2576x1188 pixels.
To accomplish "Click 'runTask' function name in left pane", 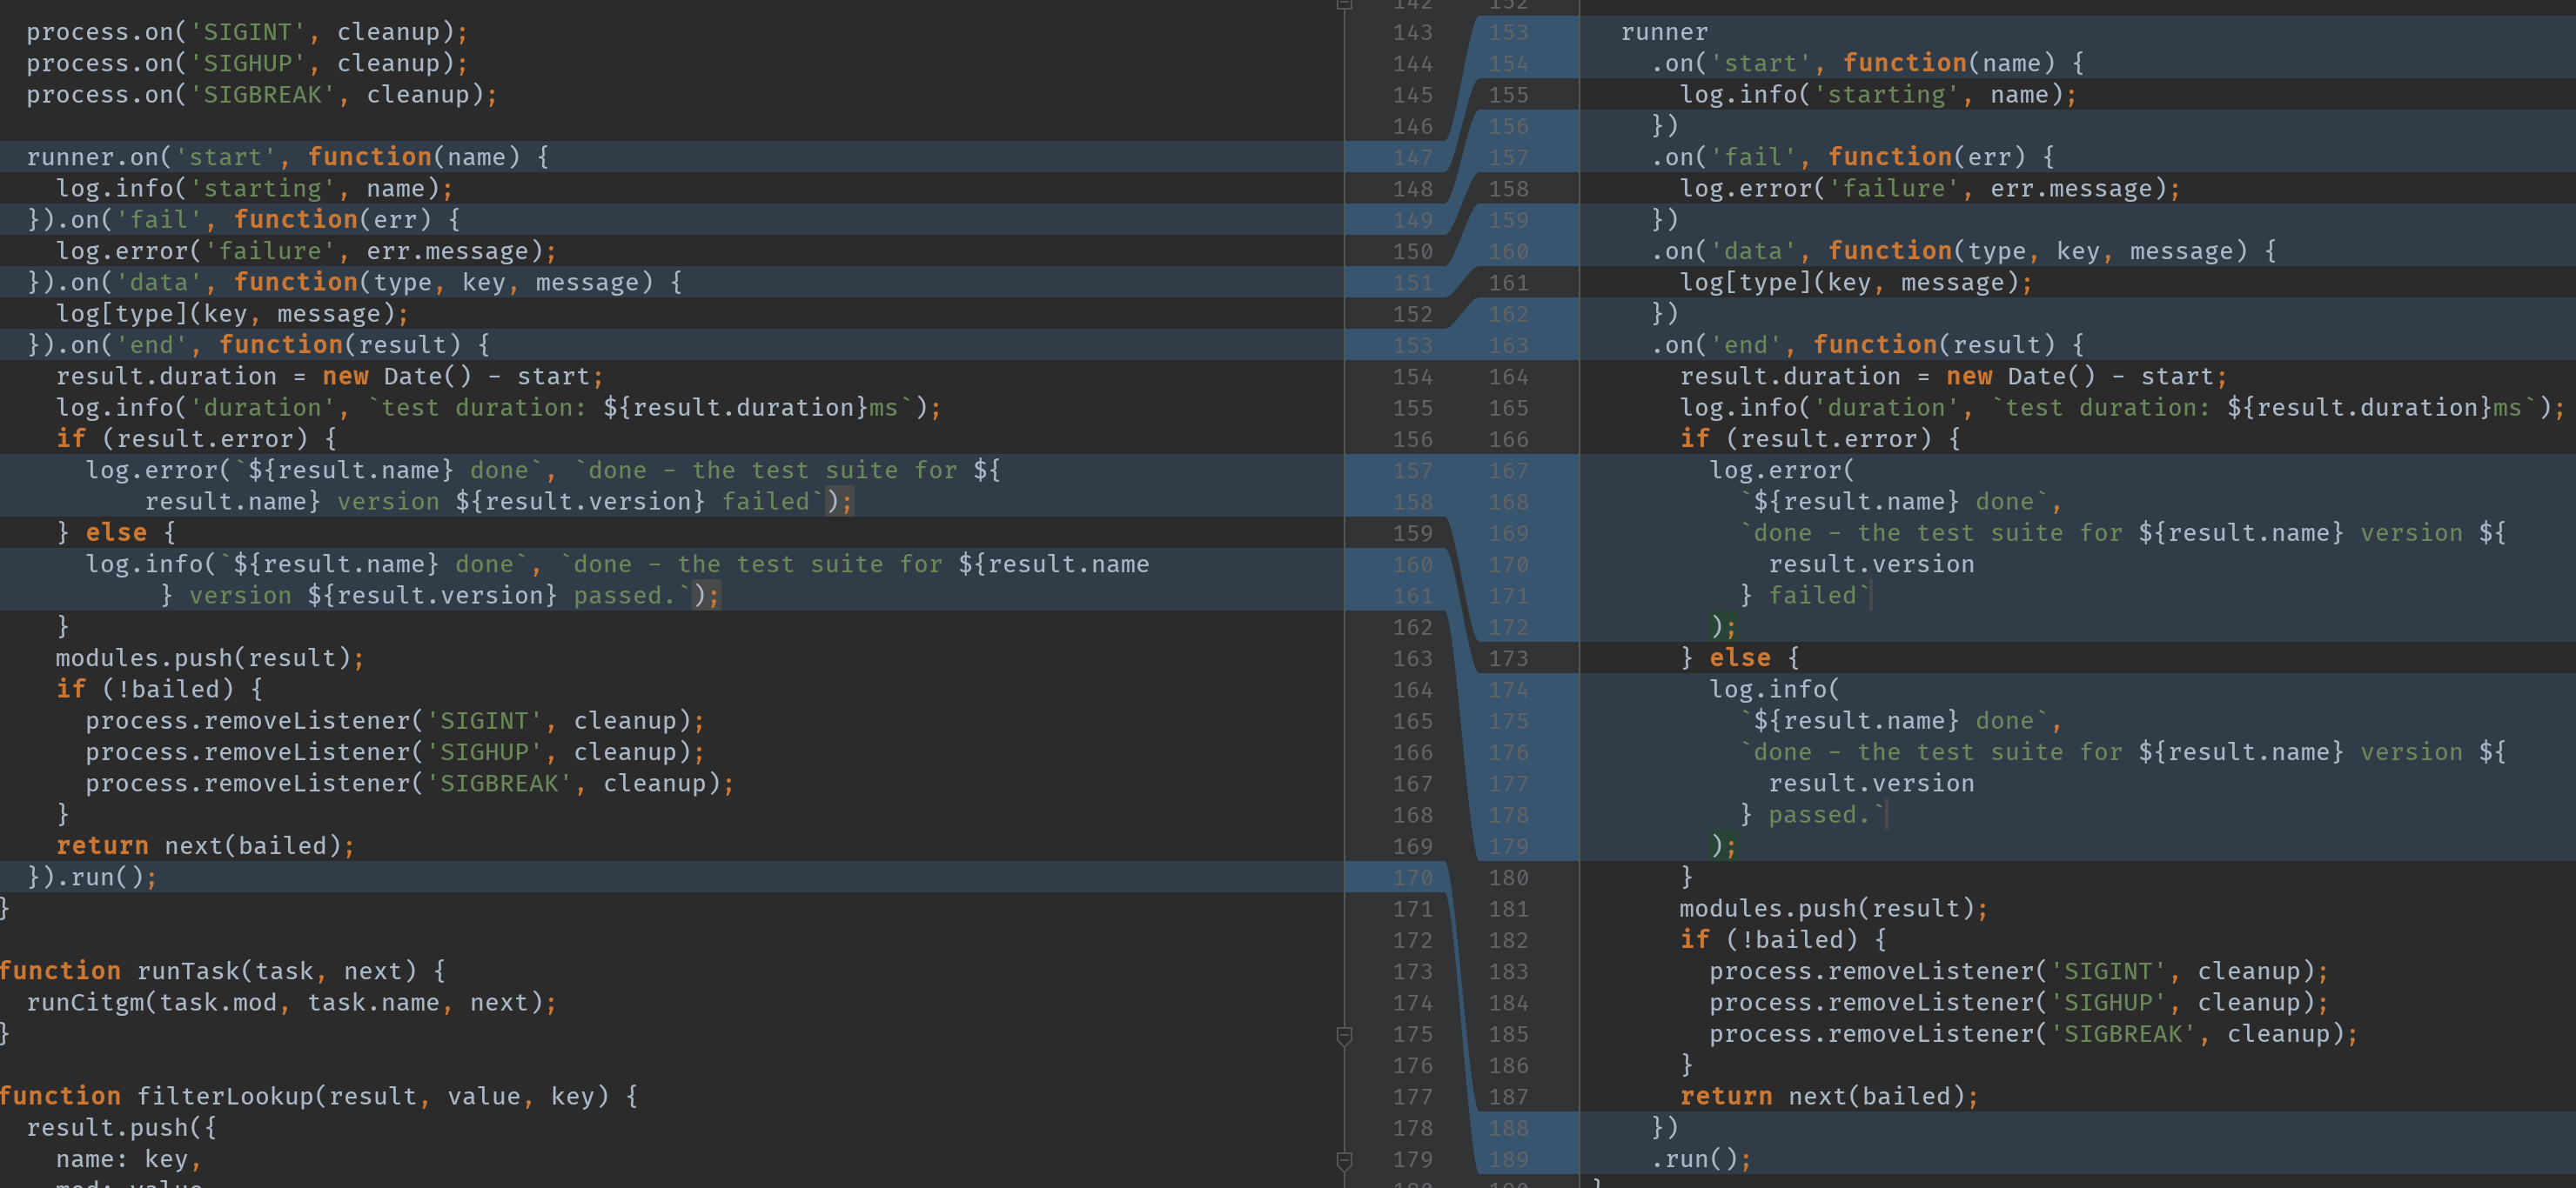I will (x=188, y=971).
